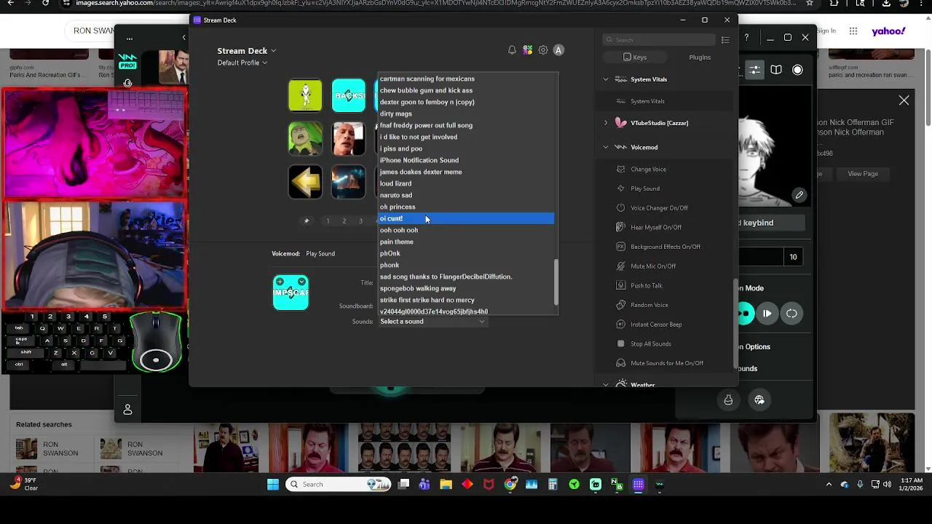Click the Voicemod play-next mode button
The image size is (932, 524).
pos(767,314)
